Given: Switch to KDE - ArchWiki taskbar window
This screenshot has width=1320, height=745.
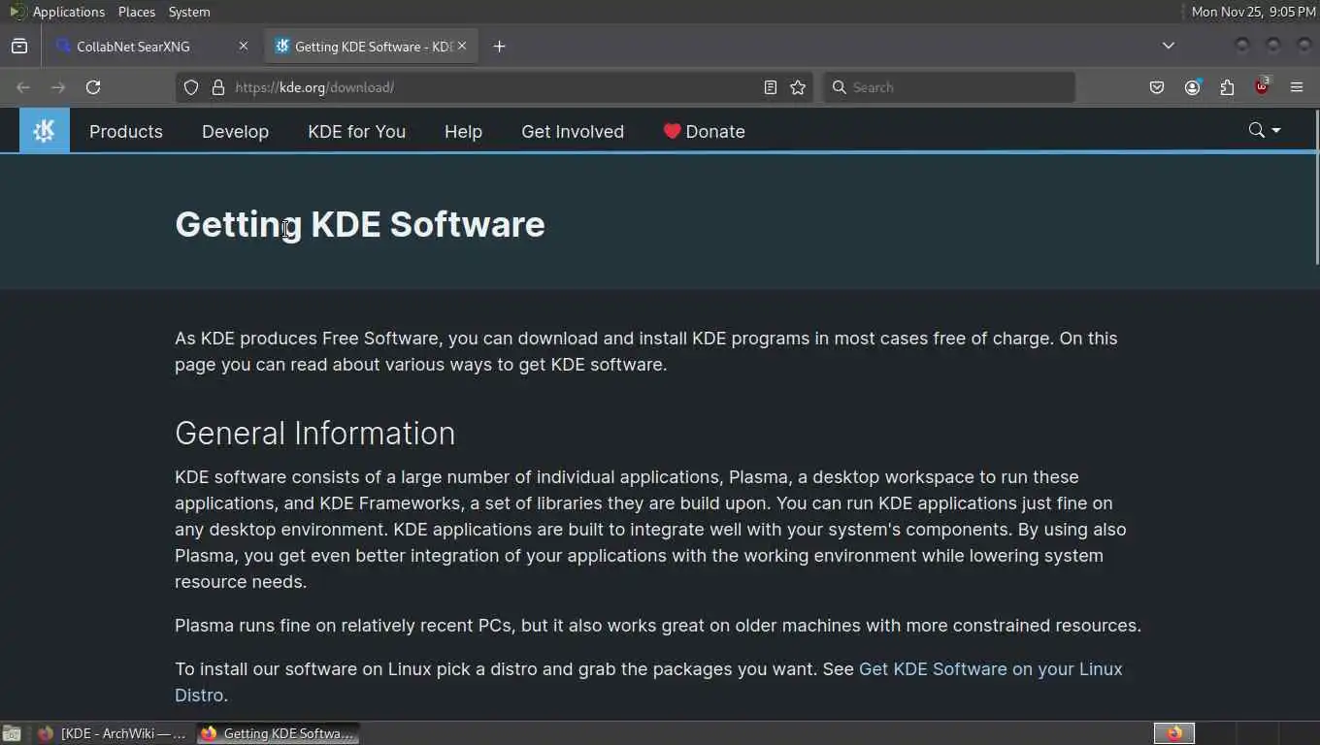Looking at the screenshot, I should 112,733.
